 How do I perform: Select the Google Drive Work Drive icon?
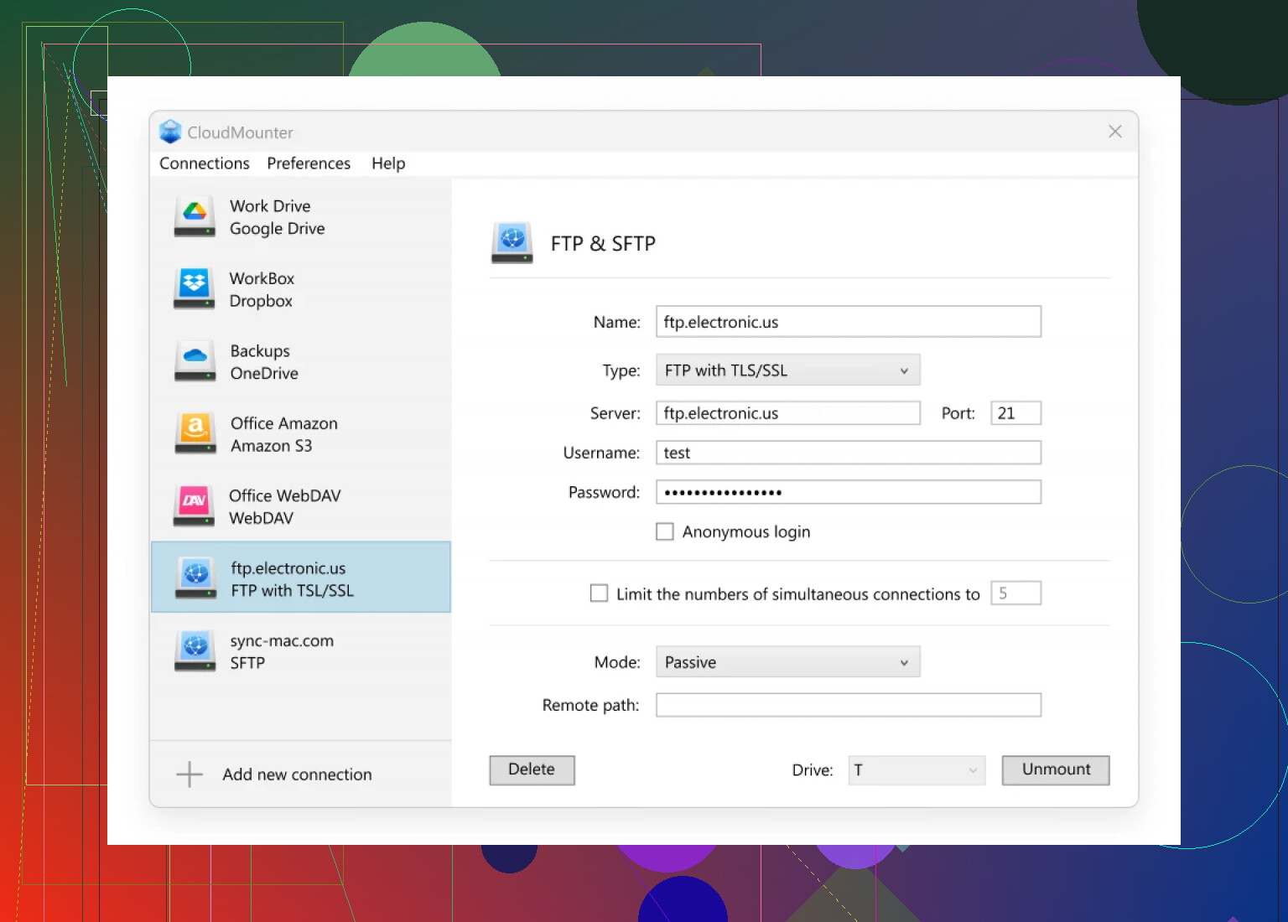pyautogui.click(x=195, y=217)
